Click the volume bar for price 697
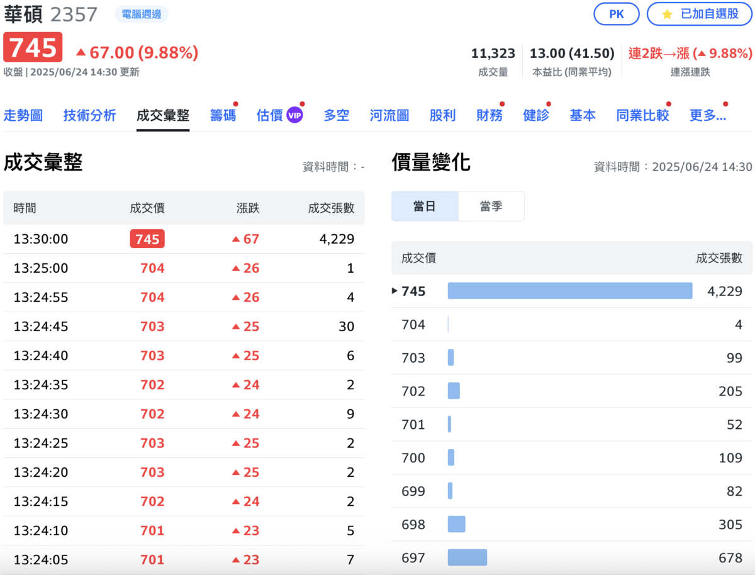The height and width of the screenshot is (575, 755). coord(467,557)
